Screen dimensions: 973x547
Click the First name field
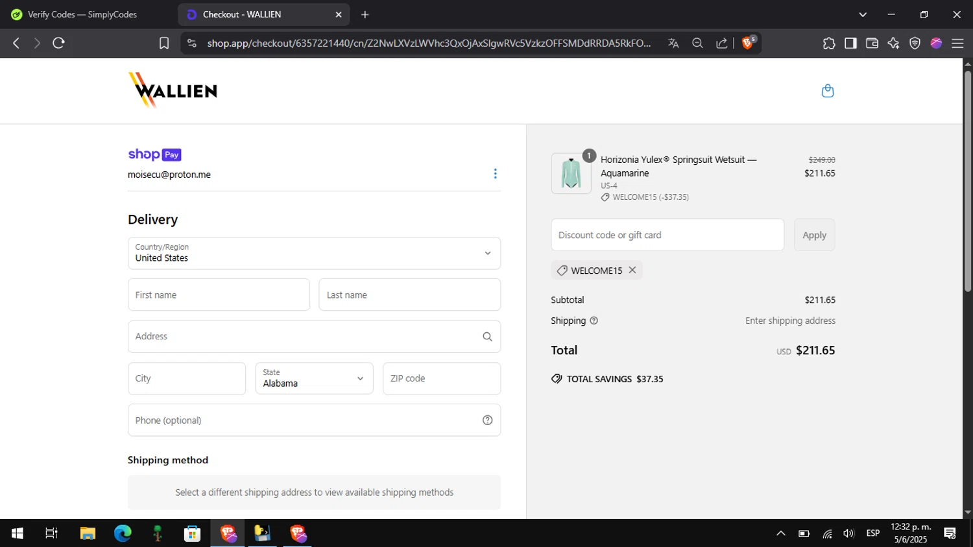[219, 295]
